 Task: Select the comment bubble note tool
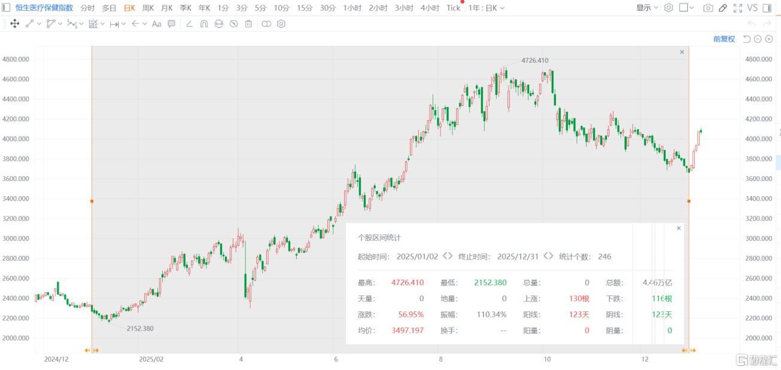[172, 24]
